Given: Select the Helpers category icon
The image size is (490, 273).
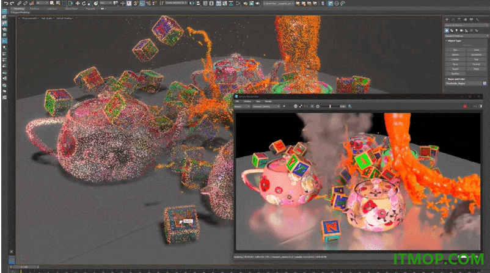Looking at the screenshot, I should coord(466,31).
